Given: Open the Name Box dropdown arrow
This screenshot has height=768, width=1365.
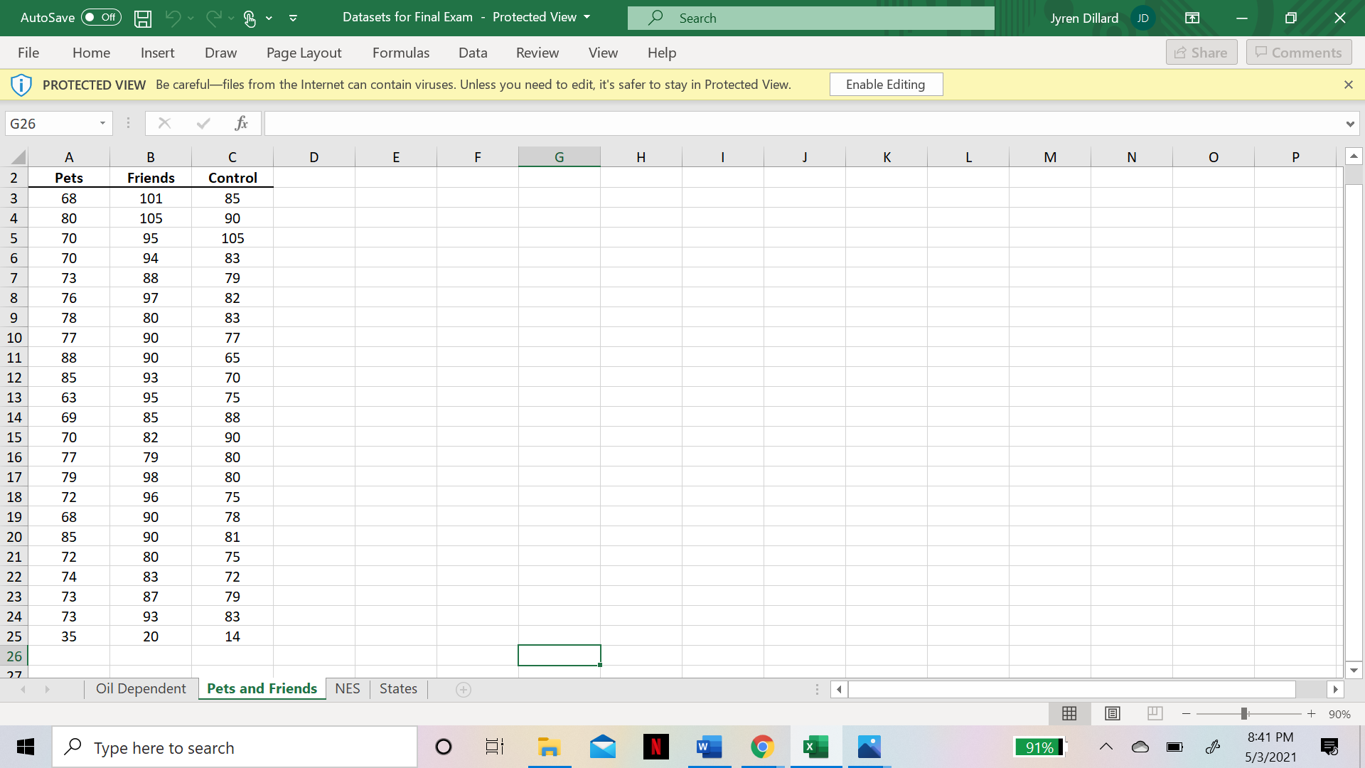Looking at the screenshot, I should tap(102, 124).
